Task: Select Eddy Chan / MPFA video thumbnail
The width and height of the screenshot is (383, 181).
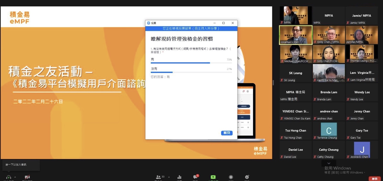Action: (329, 35)
